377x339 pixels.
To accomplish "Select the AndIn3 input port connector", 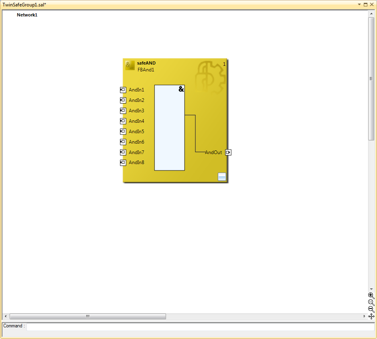I will [x=123, y=111].
